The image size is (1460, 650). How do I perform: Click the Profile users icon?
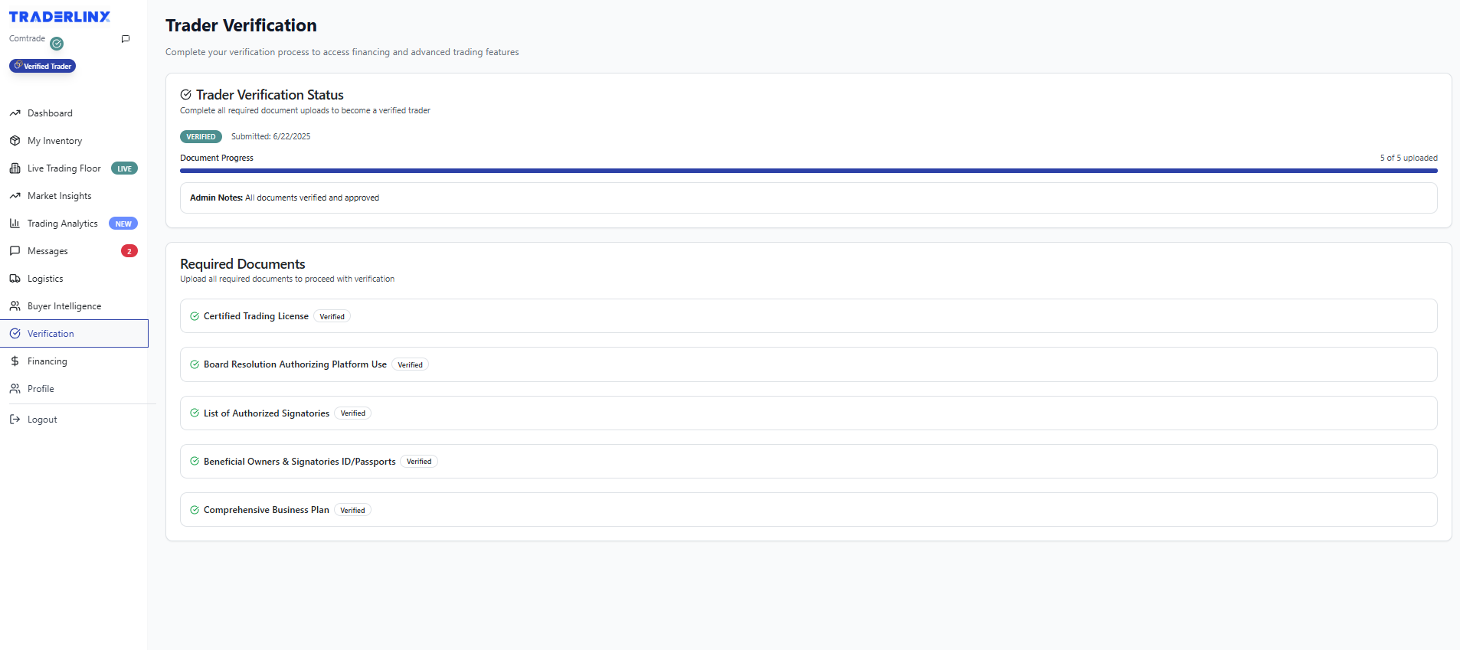pyautogui.click(x=15, y=389)
